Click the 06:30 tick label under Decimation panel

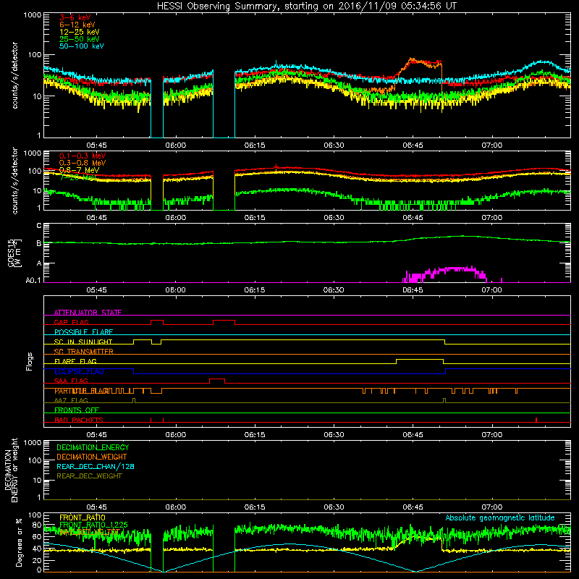[x=334, y=507]
